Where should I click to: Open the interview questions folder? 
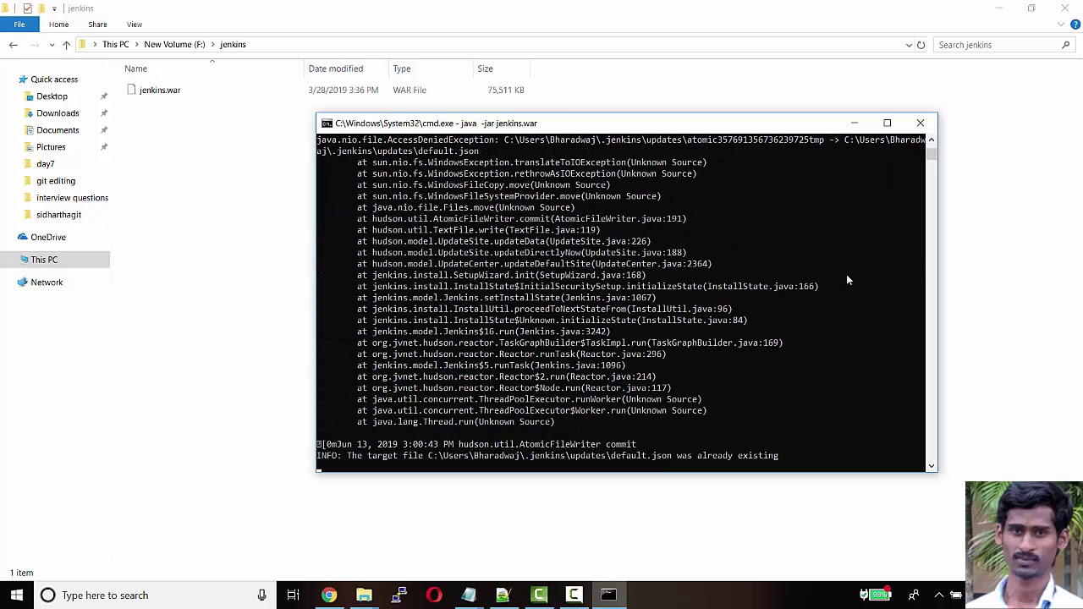click(72, 198)
